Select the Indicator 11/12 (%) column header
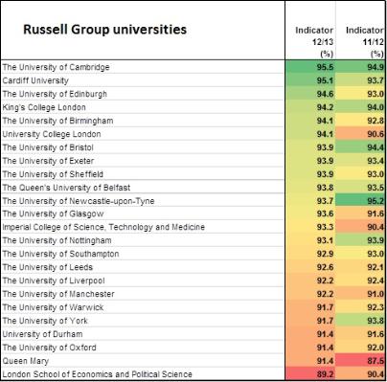Image resolution: width=387 pixels, height=382 pixels. tap(360, 30)
